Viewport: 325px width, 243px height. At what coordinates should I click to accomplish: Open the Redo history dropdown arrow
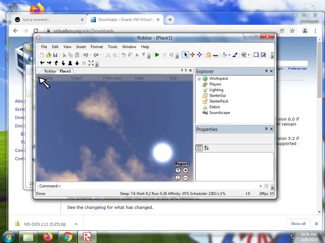coord(101,55)
